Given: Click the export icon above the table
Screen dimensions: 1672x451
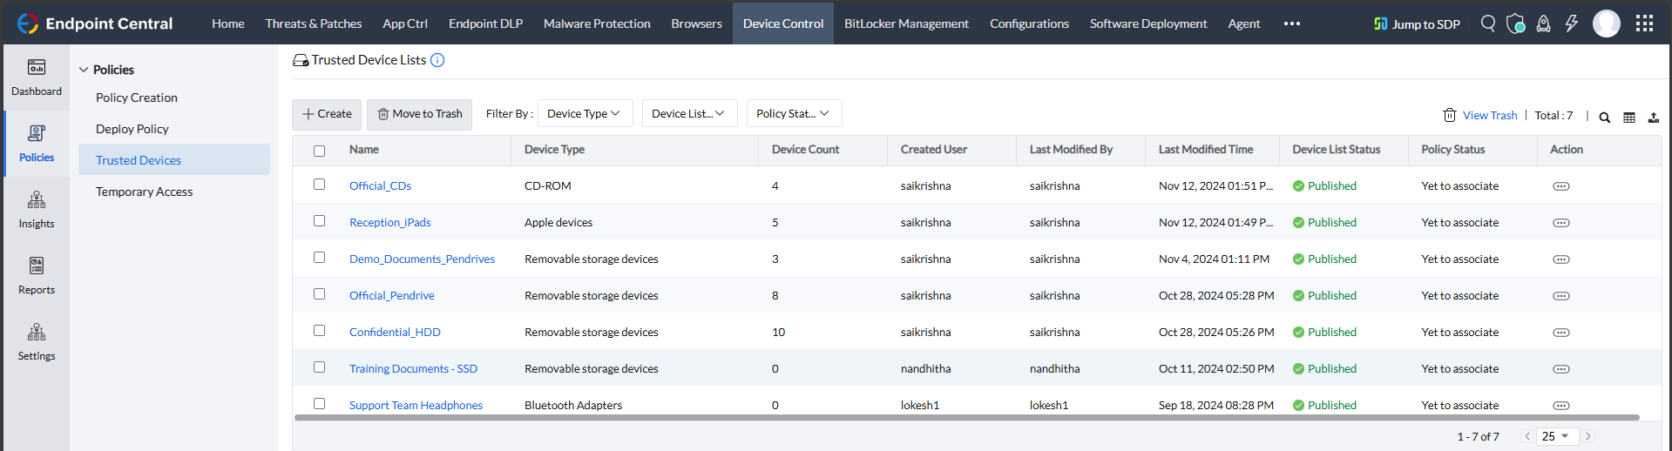Looking at the screenshot, I should pos(1653,118).
